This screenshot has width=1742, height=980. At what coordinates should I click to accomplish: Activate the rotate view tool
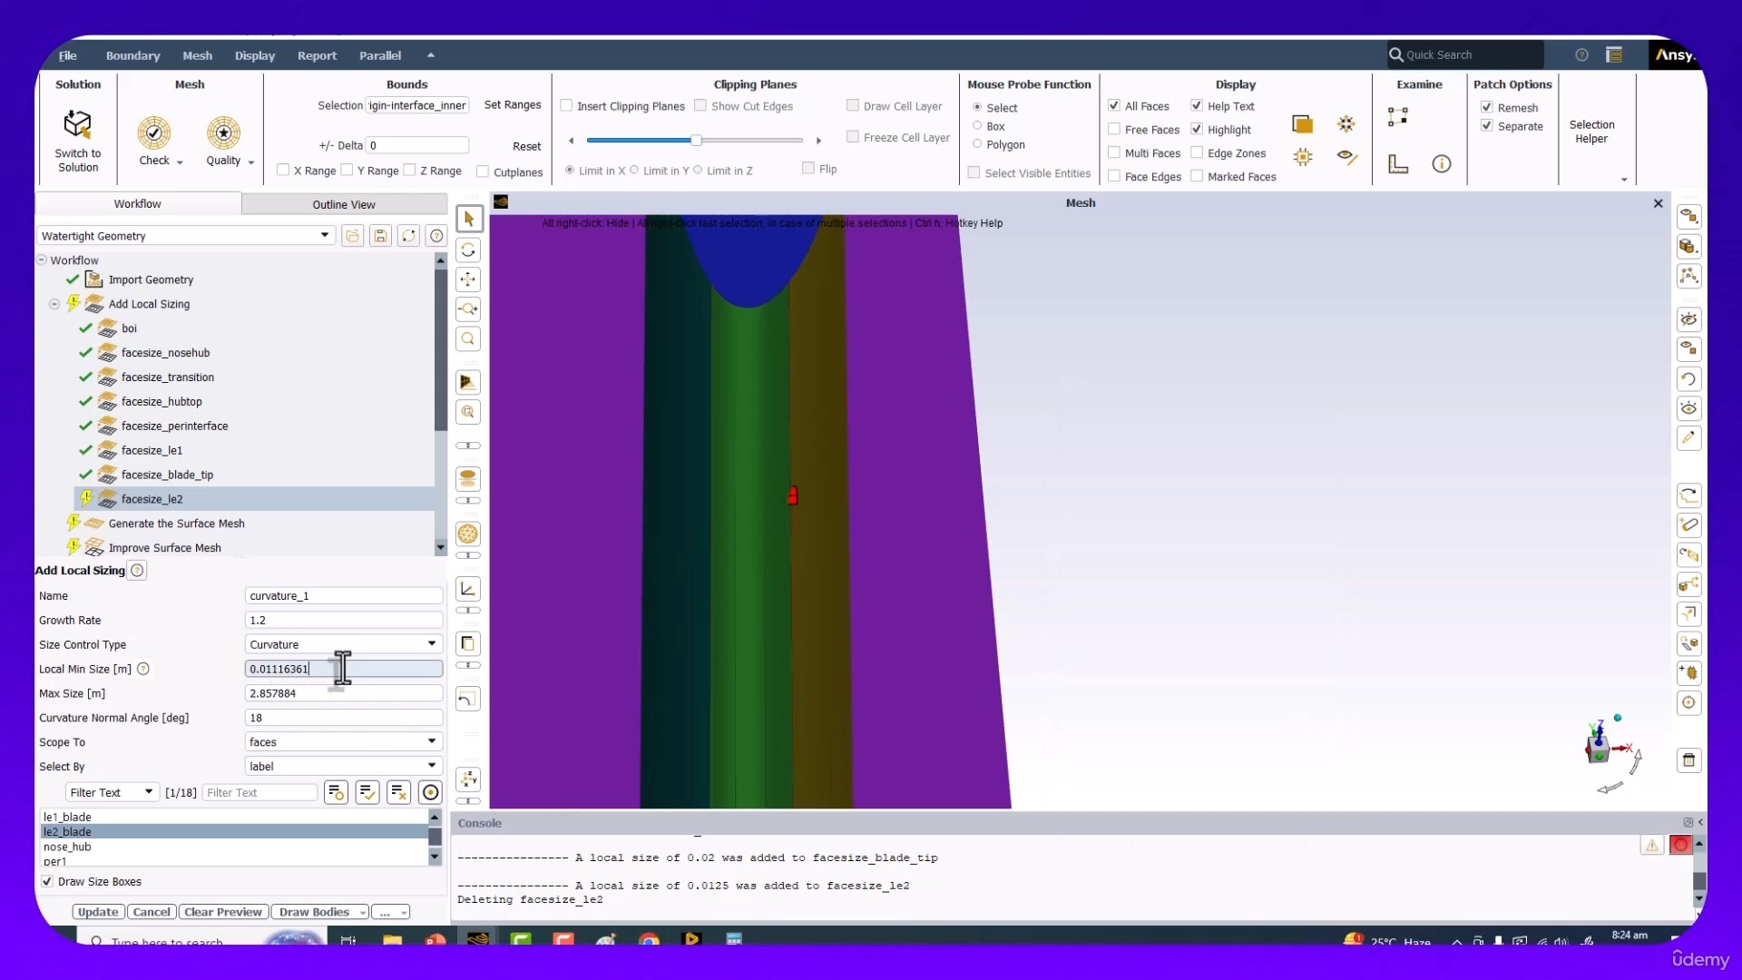[x=468, y=250]
